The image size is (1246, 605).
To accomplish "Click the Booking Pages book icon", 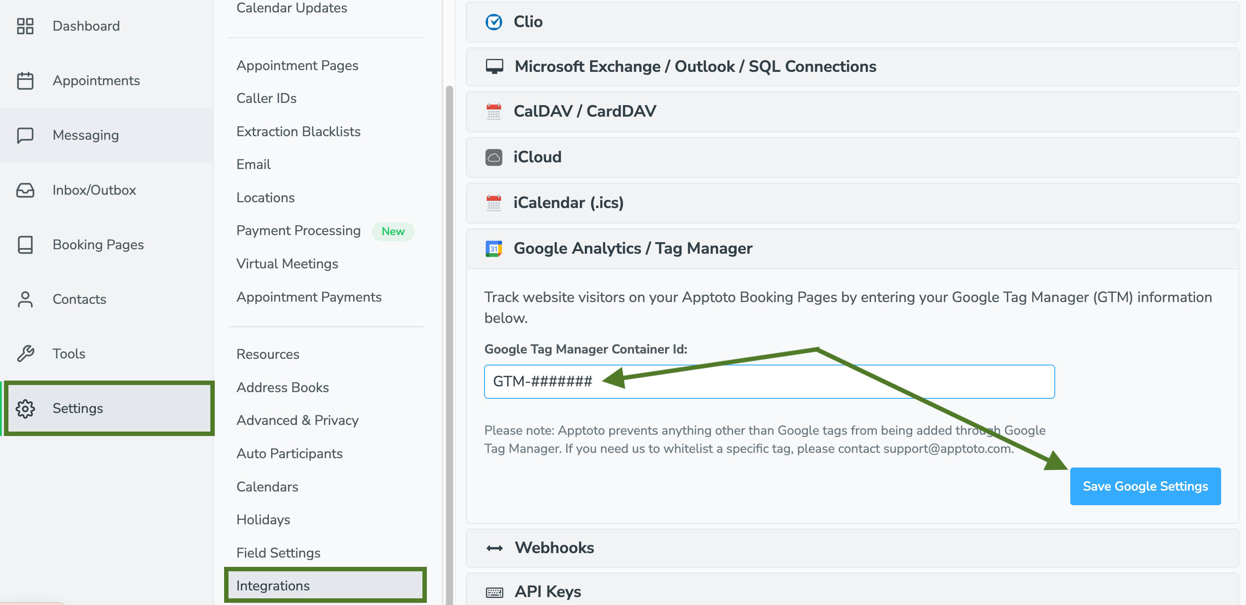I will [25, 245].
